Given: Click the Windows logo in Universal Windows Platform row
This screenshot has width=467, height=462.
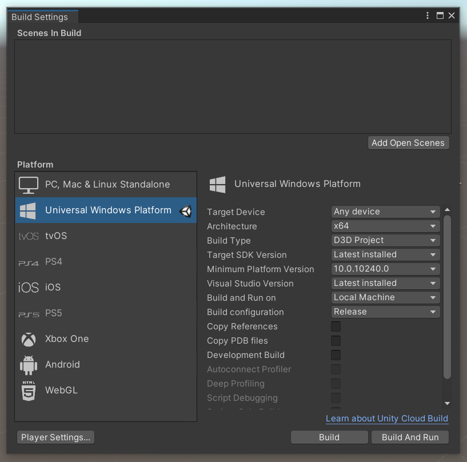Looking at the screenshot, I should click(x=27, y=210).
